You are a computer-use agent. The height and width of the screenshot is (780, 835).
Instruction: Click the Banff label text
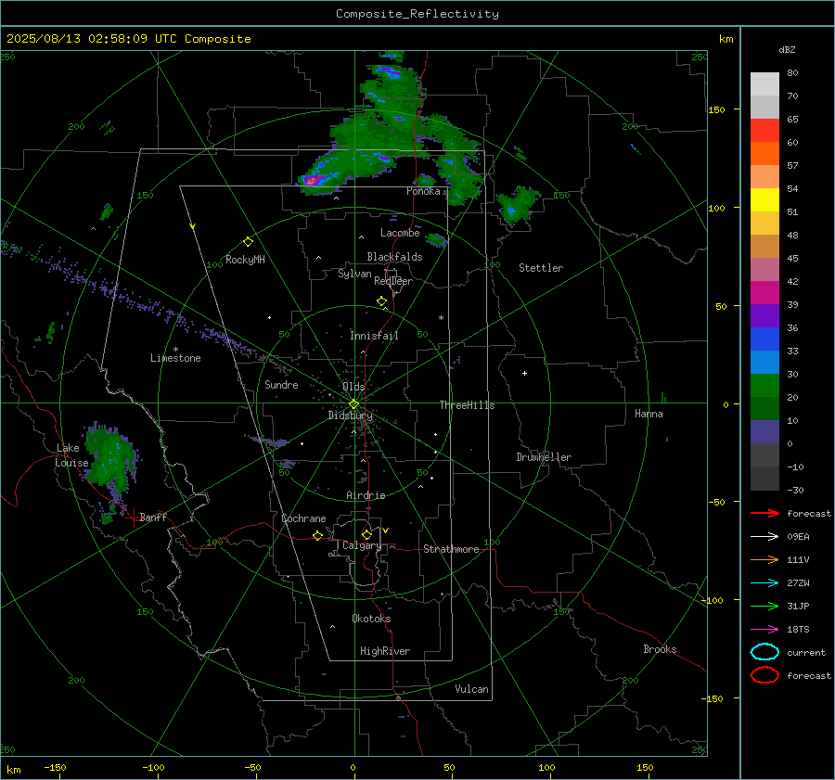coord(153,518)
